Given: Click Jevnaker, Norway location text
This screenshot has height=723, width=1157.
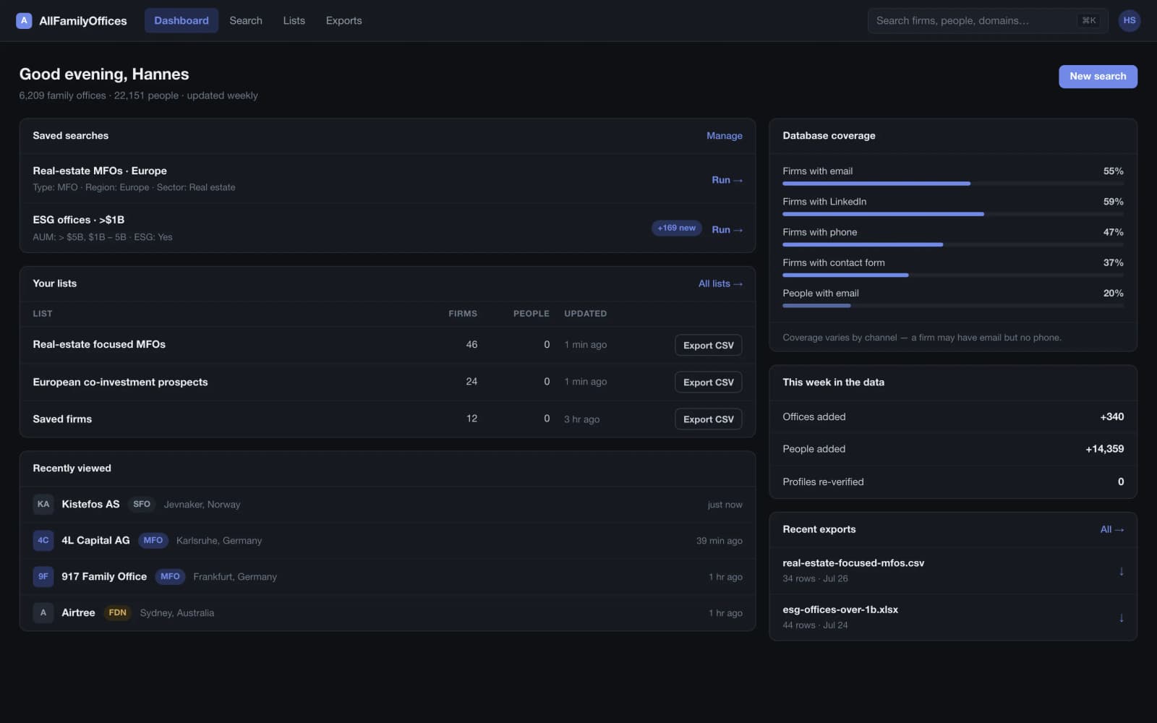Looking at the screenshot, I should [x=202, y=504].
